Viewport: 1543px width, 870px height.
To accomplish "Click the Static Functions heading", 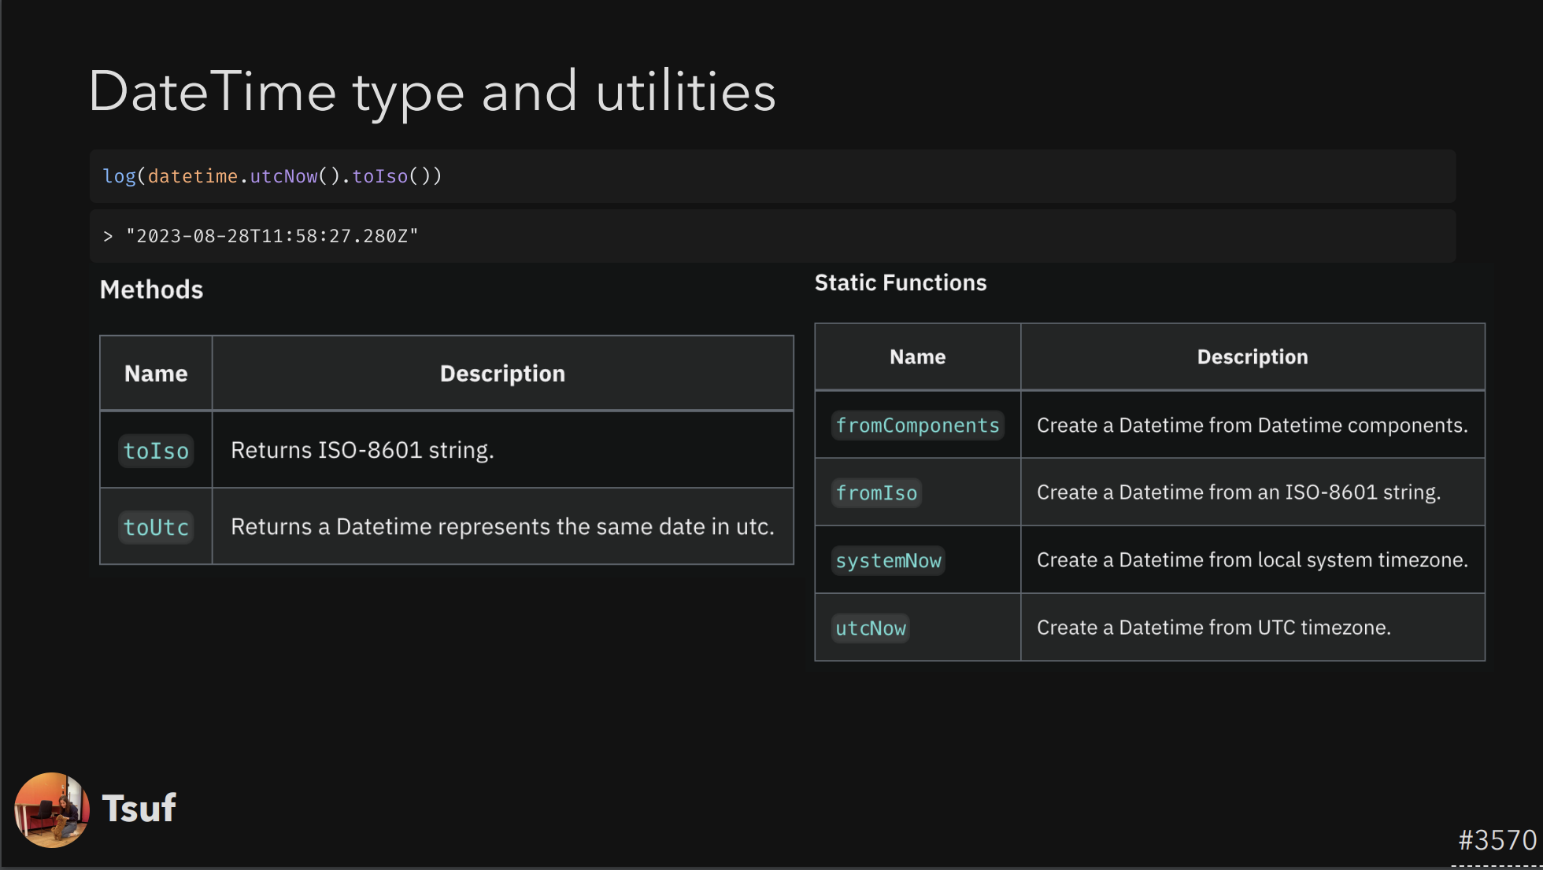I will [900, 282].
